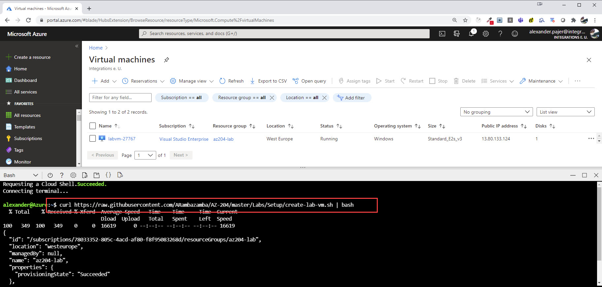The height and width of the screenshot is (287, 602).
Task: Click the Filter for any field box
Action: [x=120, y=97]
